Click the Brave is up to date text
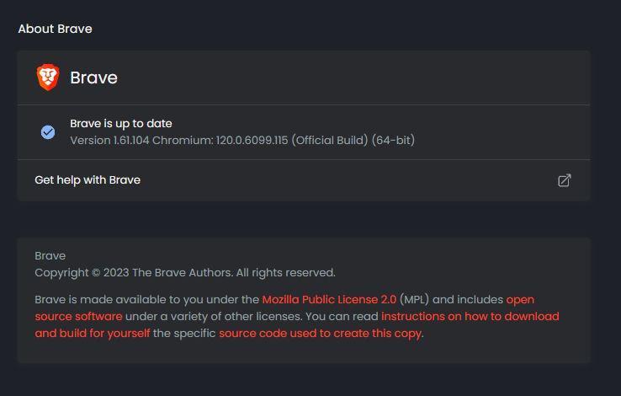The height and width of the screenshot is (396, 621). (x=121, y=124)
